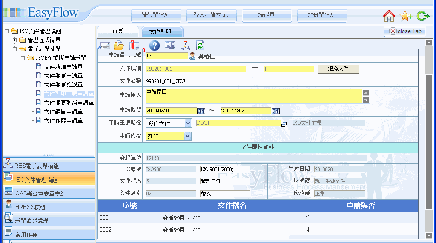Image resolution: width=436 pixels, height=243 pixels.
Task: Click the close Tab button
Action: [x=405, y=31]
